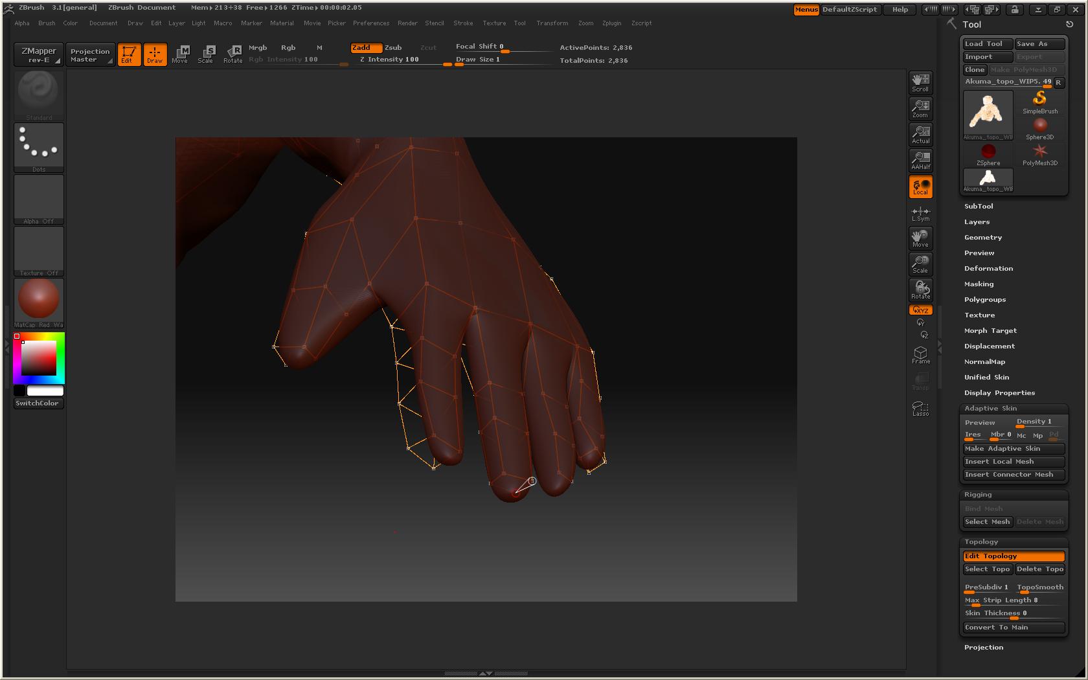Select the ZSphere tool thumbnail
Screen dimensions: 1088x680
point(988,153)
